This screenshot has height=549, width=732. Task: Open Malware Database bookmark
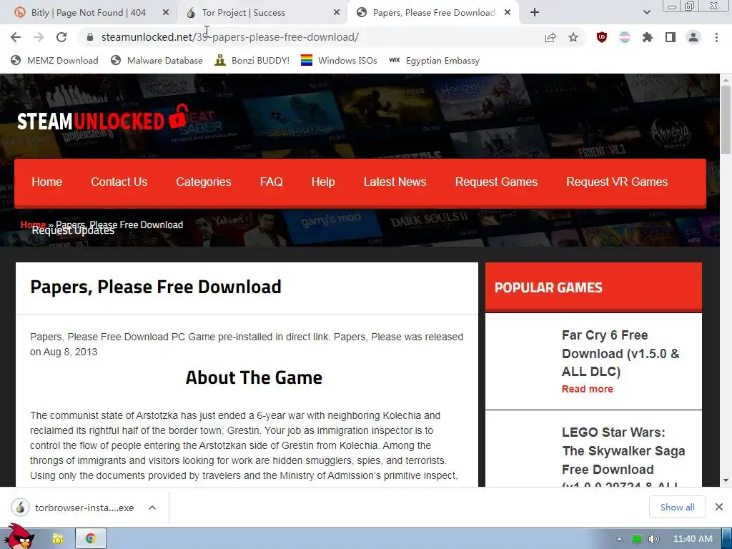[x=157, y=61]
